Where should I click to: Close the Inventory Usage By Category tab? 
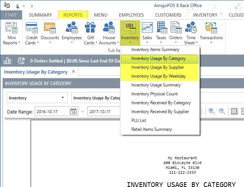[x=73, y=71]
